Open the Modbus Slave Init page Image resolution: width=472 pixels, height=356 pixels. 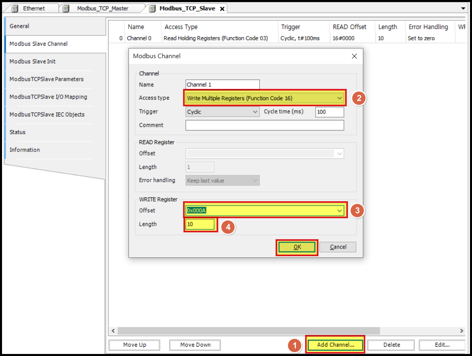(x=32, y=61)
